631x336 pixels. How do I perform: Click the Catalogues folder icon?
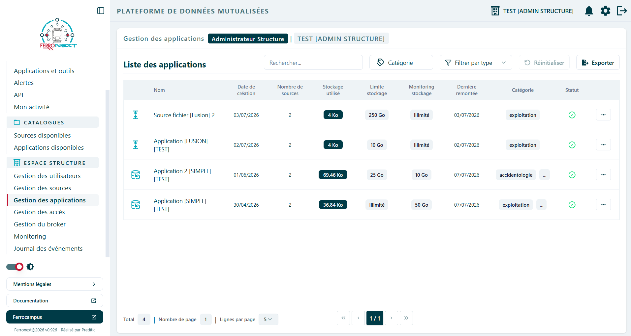(x=17, y=122)
